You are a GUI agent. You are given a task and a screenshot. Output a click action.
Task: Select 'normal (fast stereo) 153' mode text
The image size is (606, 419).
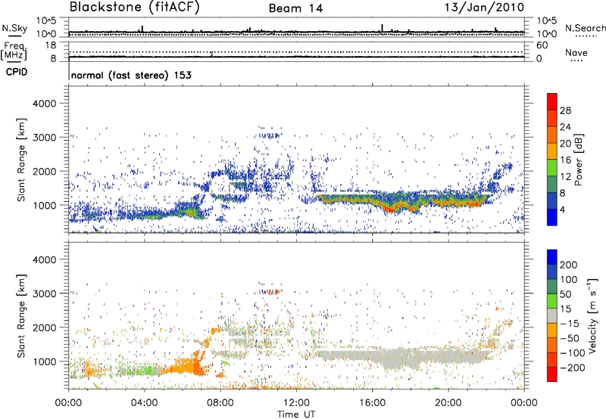(131, 75)
